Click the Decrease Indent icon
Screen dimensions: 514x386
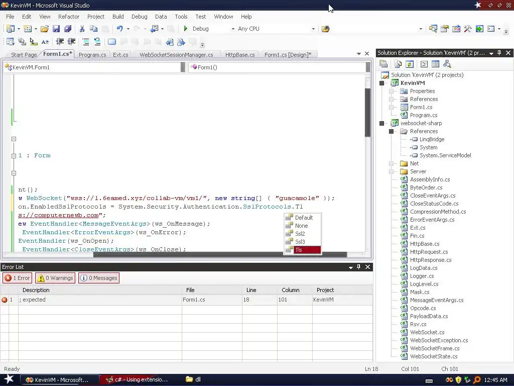pos(60,41)
